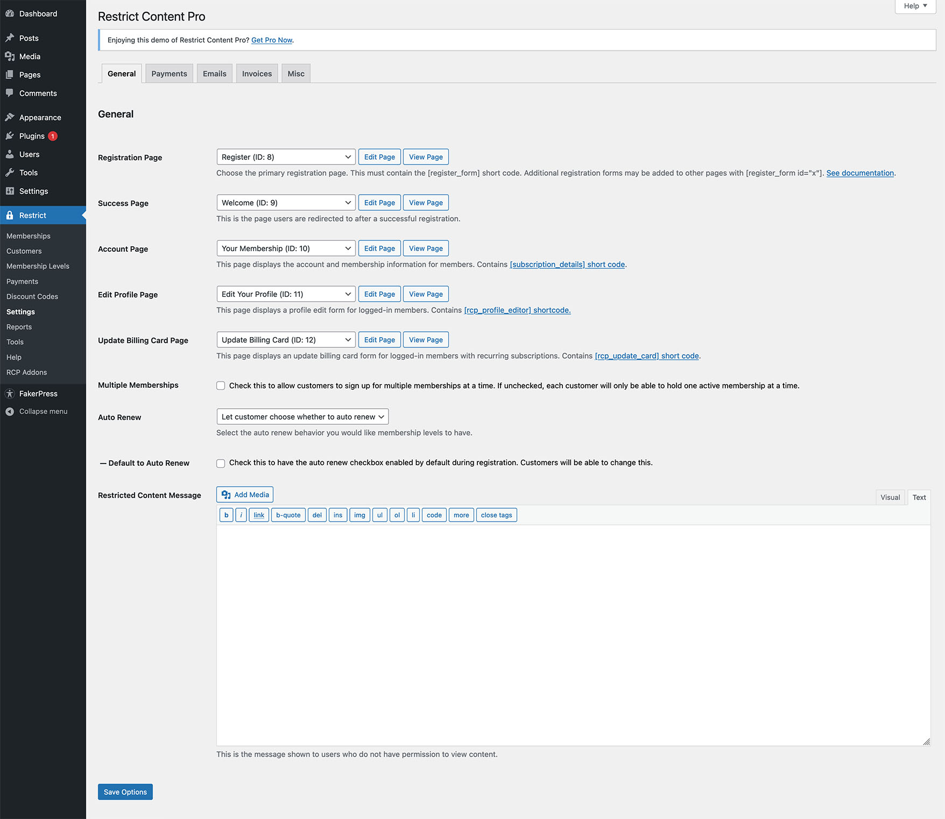Check the Default to Auto Renew checkbox

pyautogui.click(x=221, y=464)
